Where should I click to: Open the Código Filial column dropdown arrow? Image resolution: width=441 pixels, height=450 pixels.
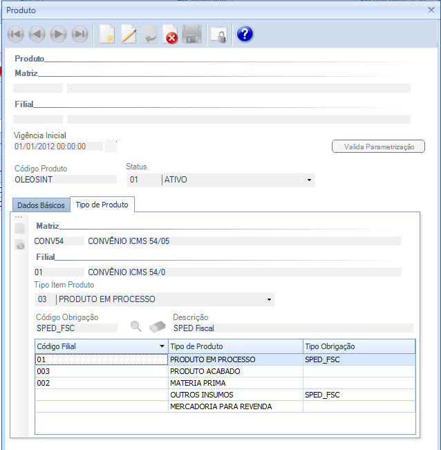point(161,346)
